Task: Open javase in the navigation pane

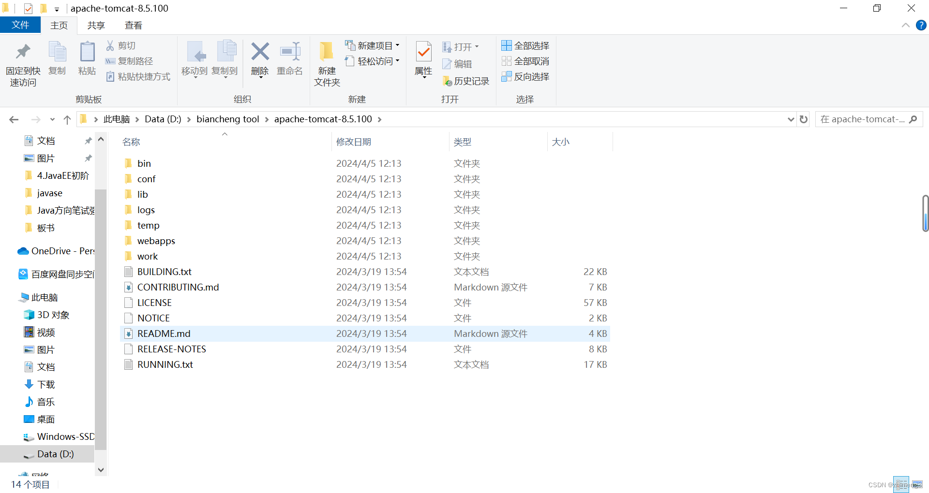Action: coord(44,193)
